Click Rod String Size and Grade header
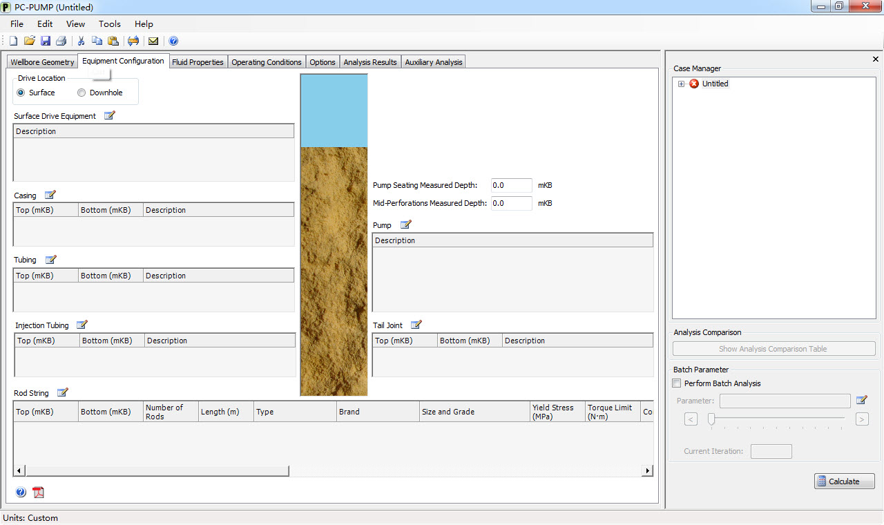The image size is (884, 525). (x=474, y=412)
